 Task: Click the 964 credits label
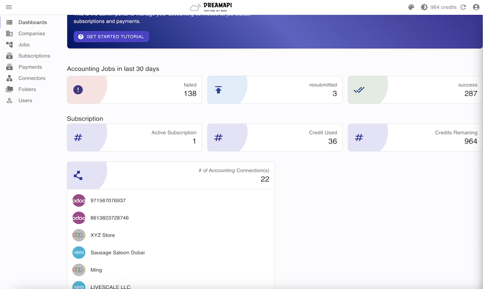coord(444,7)
